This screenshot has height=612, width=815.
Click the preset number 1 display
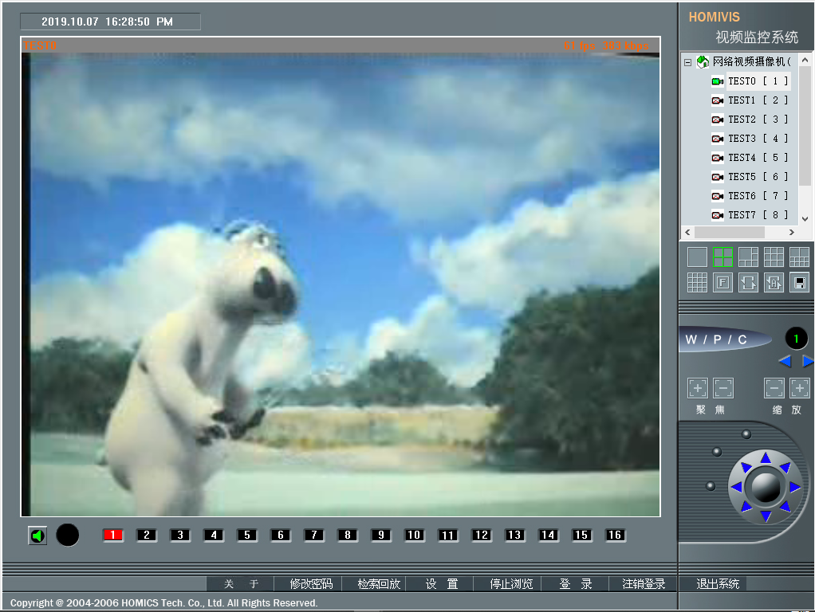point(796,339)
